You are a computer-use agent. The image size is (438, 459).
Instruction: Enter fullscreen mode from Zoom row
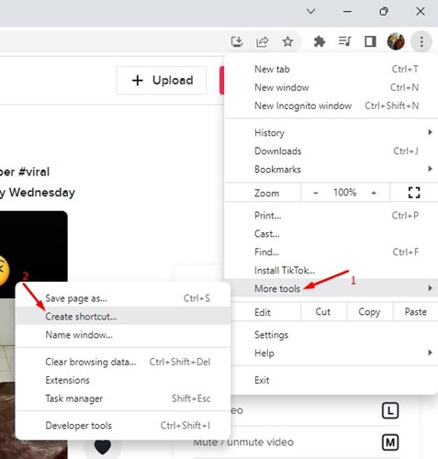(414, 193)
